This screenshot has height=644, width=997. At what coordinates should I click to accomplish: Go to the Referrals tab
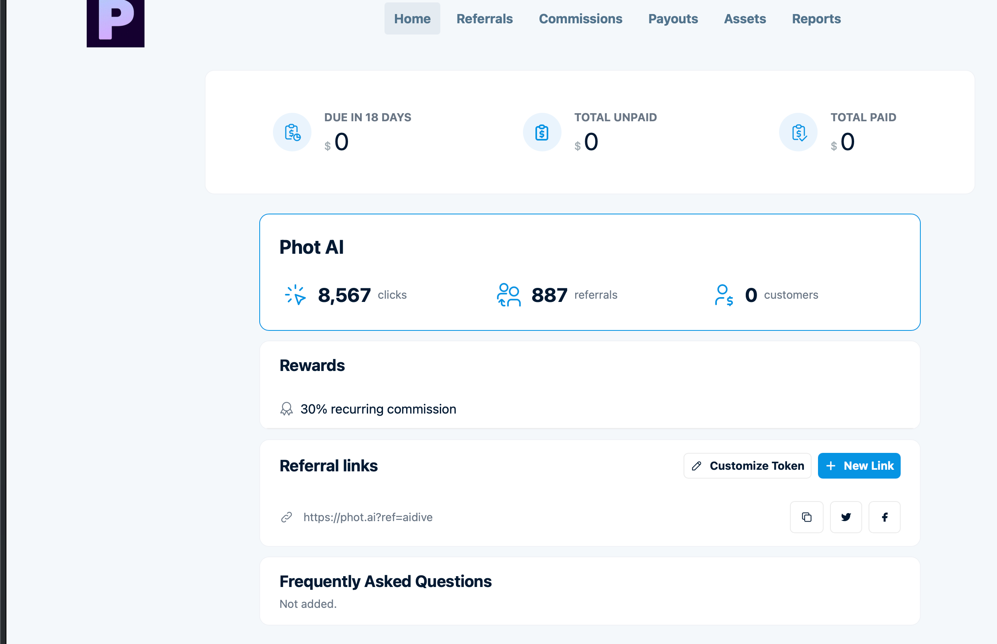click(484, 18)
